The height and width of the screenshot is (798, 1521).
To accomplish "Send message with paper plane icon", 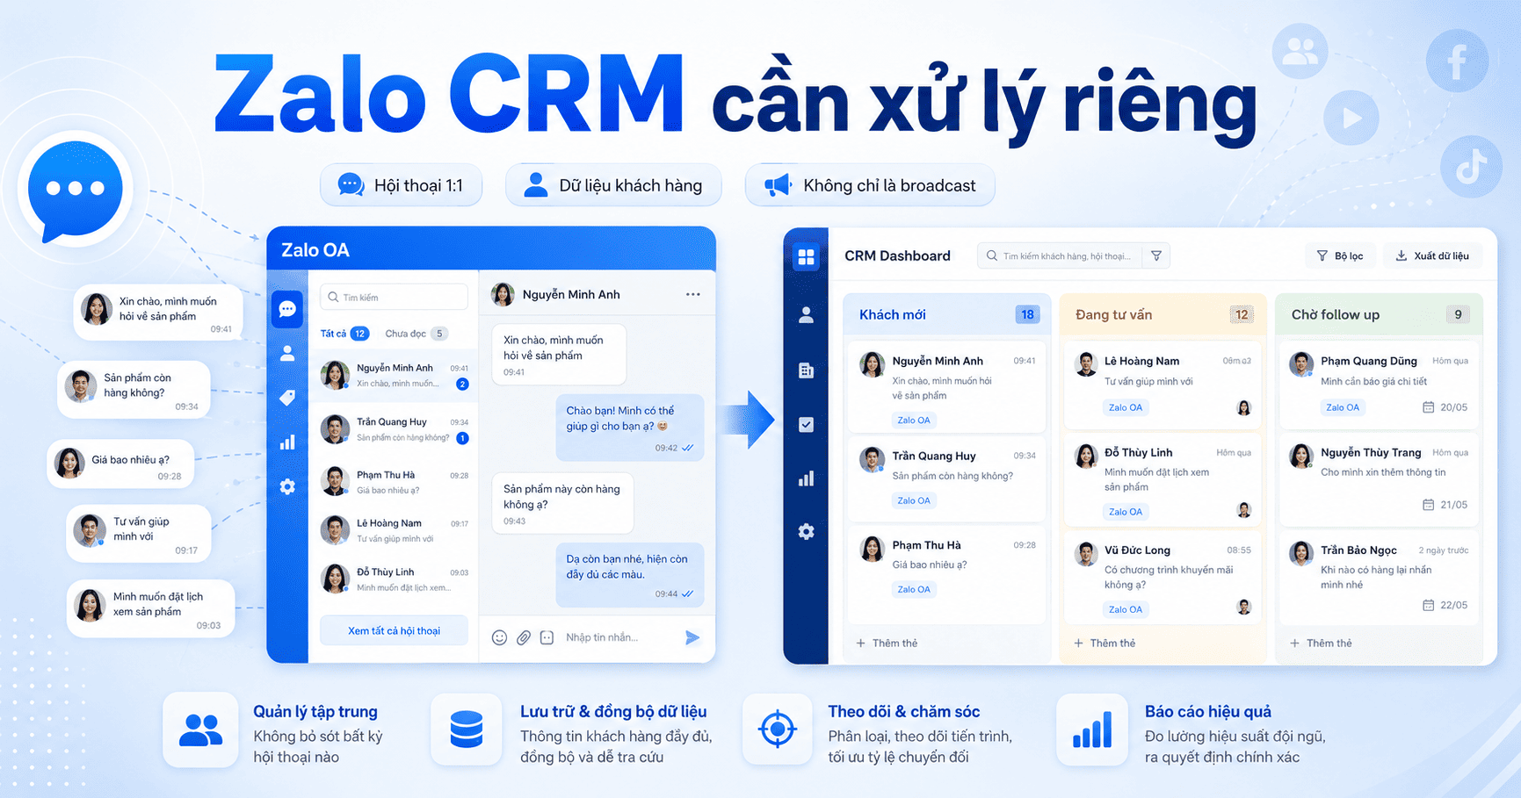I will (692, 637).
